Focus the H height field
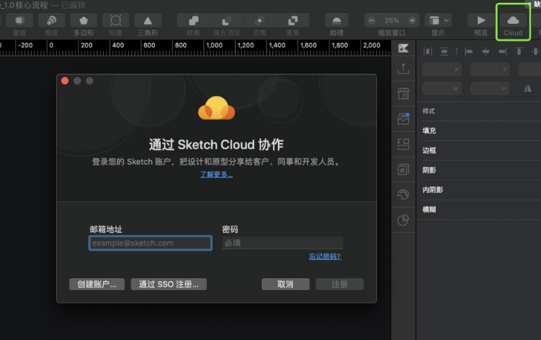 click(490, 88)
